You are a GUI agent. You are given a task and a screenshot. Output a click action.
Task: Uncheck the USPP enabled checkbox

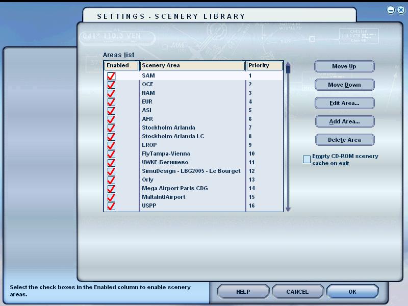click(x=111, y=206)
